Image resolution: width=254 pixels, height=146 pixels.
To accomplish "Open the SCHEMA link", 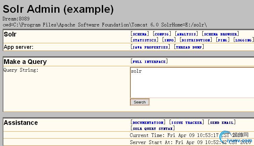I will coord(140,34).
